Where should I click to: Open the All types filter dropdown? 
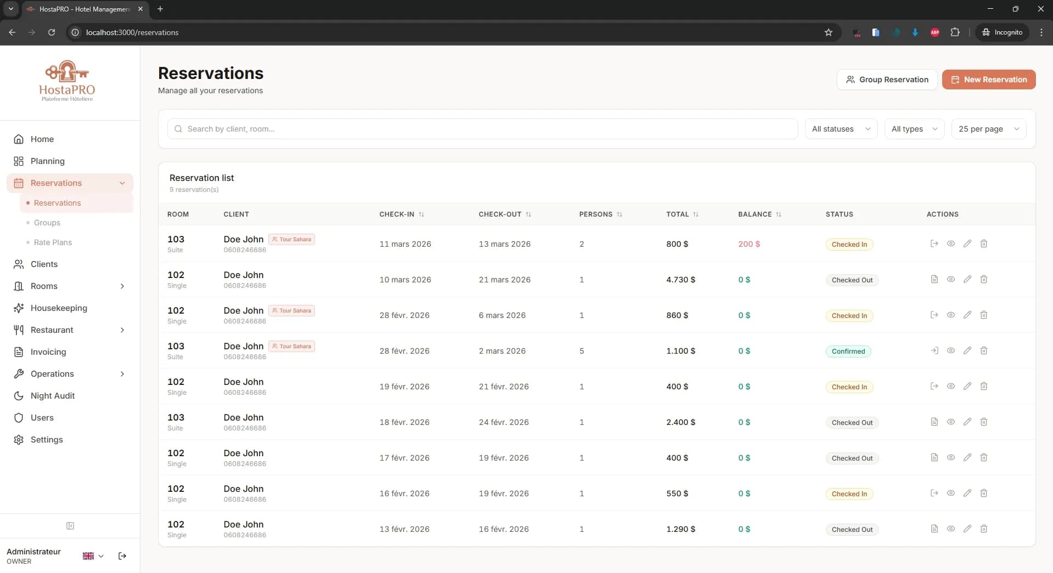pyautogui.click(x=914, y=129)
